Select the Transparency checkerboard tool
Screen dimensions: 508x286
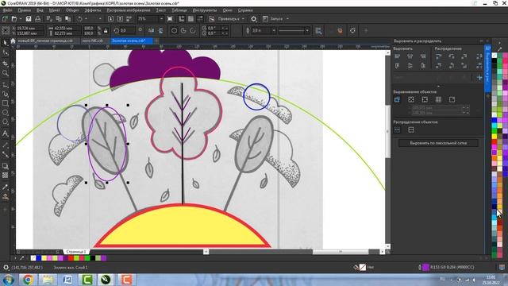coord(6,176)
